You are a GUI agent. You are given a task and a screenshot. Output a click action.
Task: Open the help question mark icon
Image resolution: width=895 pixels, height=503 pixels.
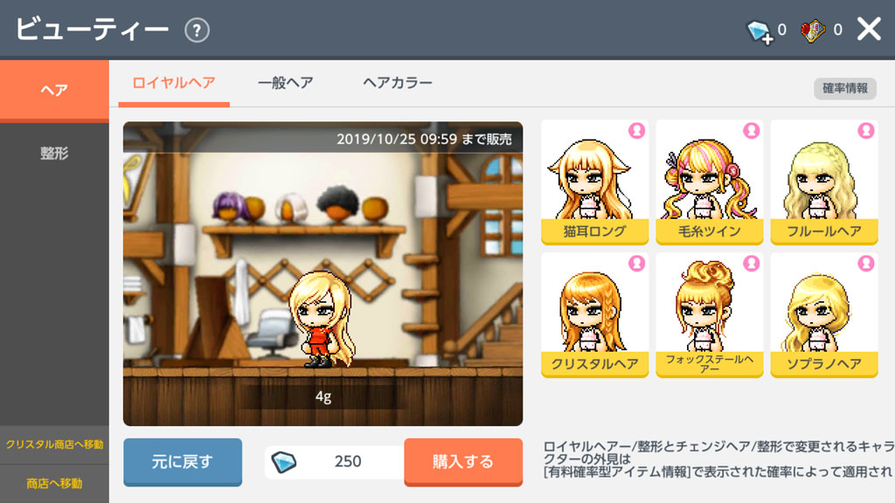click(197, 31)
